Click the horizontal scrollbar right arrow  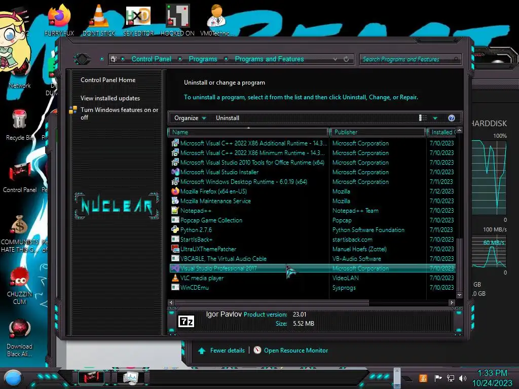(x=452, y=302)
